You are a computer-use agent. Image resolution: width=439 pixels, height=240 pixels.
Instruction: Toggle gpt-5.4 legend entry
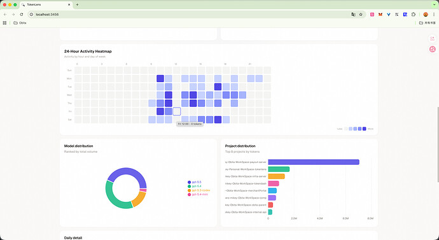click(195, 187)
